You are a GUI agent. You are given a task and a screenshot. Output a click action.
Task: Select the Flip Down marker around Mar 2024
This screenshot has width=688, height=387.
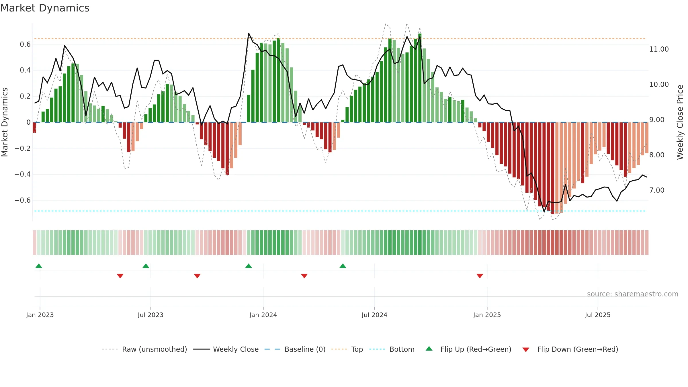[x=304, y=276]
